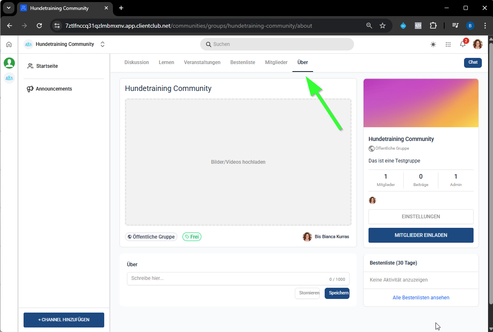Image resolution: width=493 pixels, height=332 pixels.
Task: Click + CHANNEL HINZUFÜGEN button
Action: (64, 320)
